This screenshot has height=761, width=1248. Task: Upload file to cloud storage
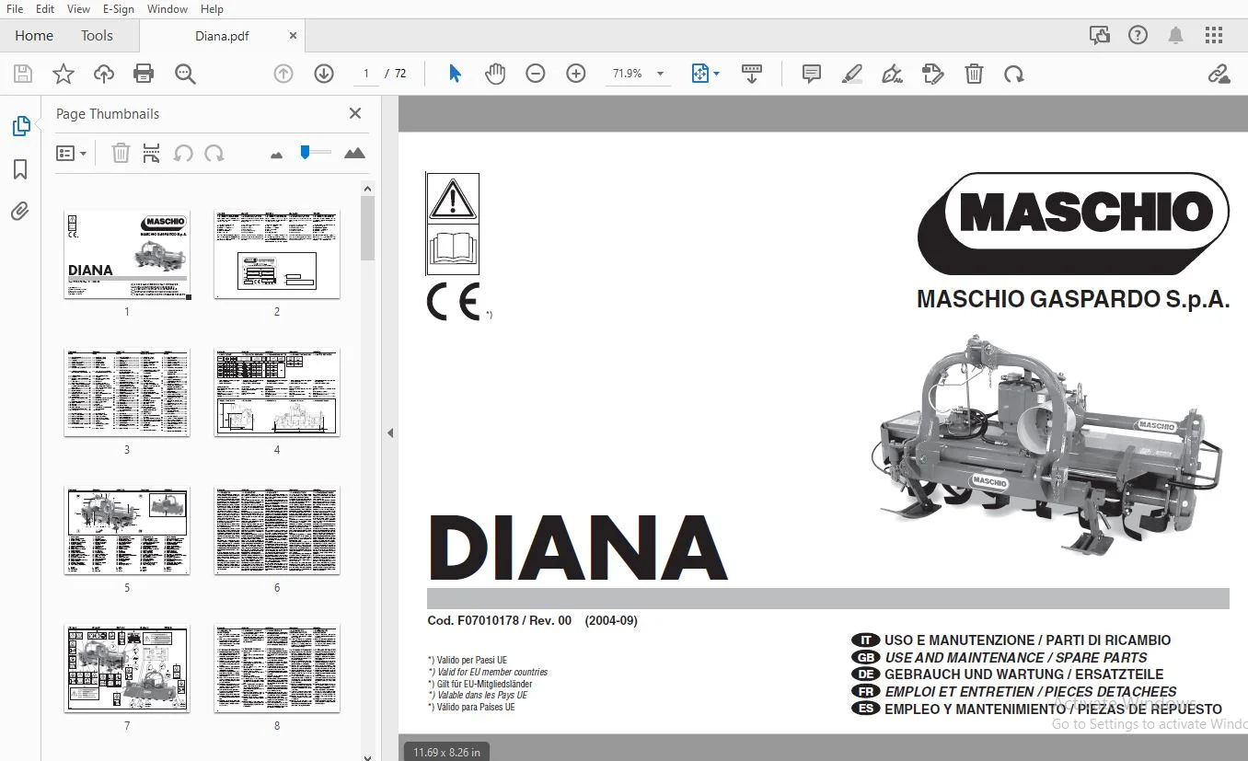(x=104, y=75)
